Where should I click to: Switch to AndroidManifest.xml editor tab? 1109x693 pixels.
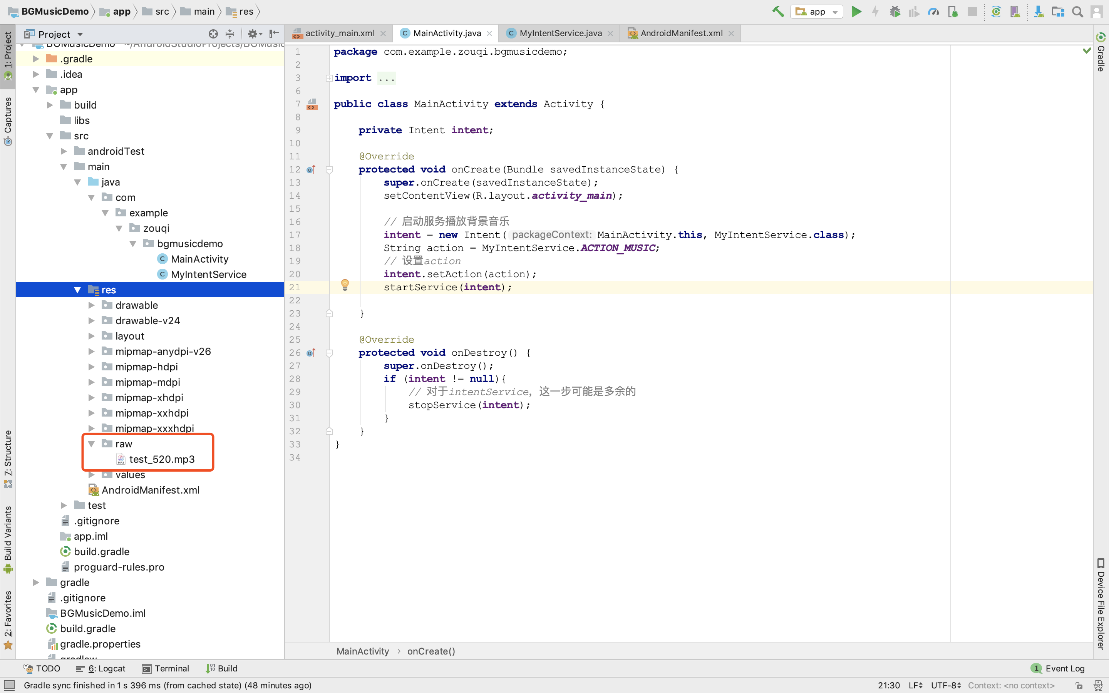coord(681,33)
